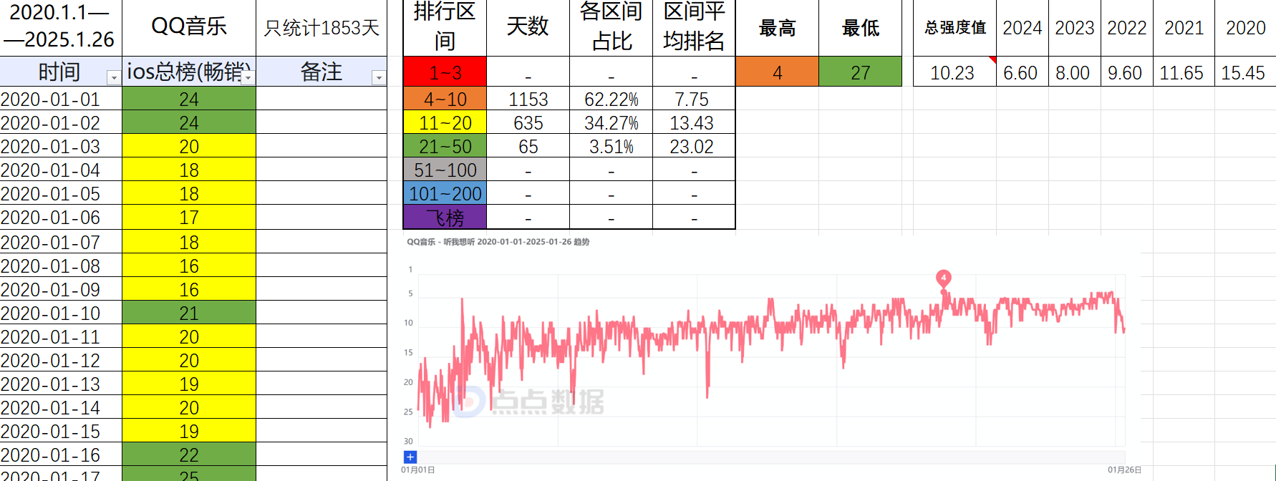Open the 备注 column filter dropdown
This screenshot has height=481, width=1276.
point(379,77)
